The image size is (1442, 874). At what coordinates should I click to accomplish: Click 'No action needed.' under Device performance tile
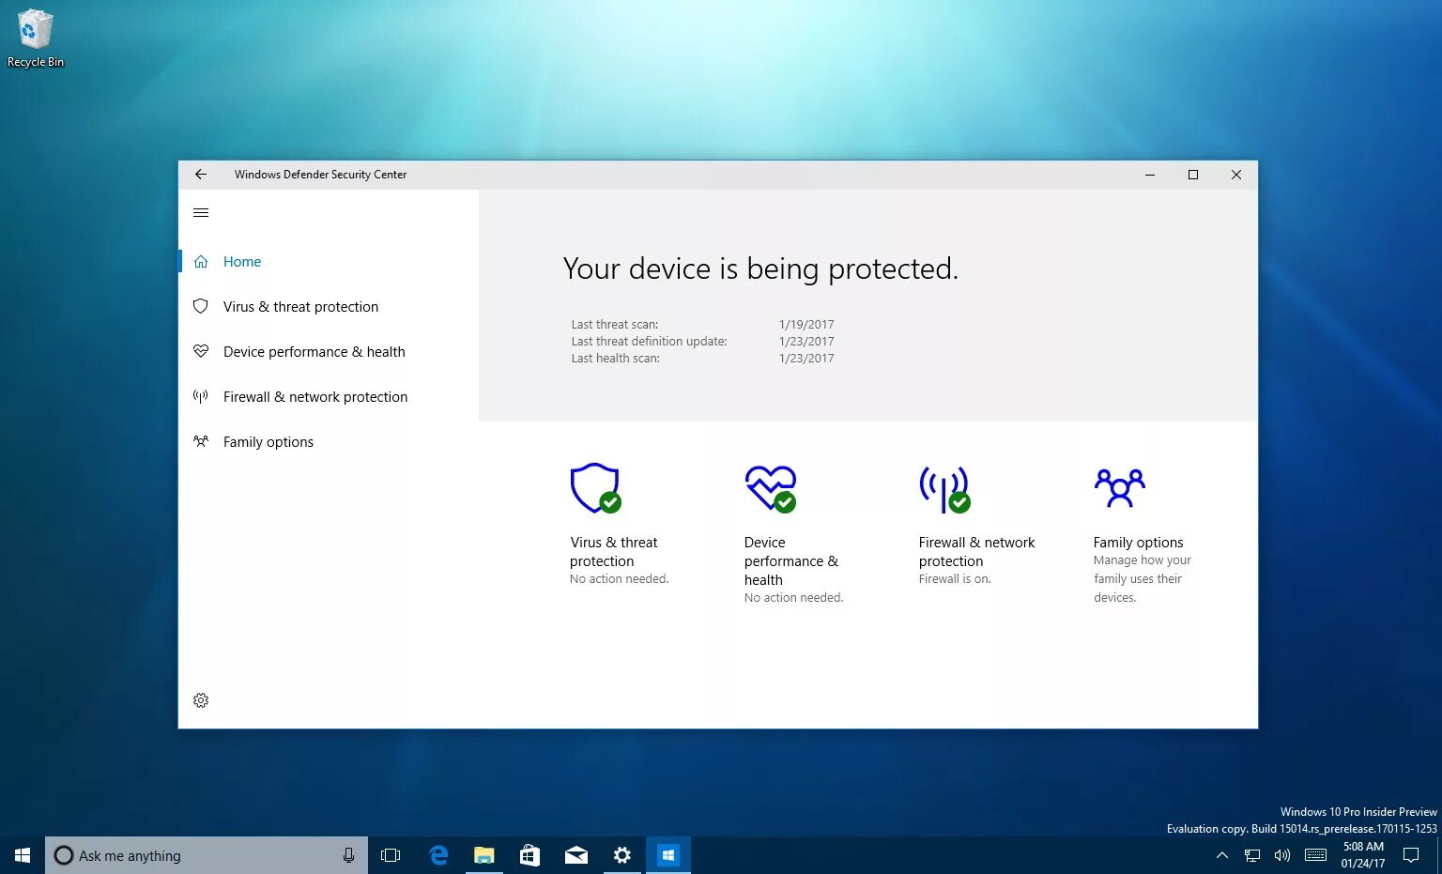coord(793,598)
